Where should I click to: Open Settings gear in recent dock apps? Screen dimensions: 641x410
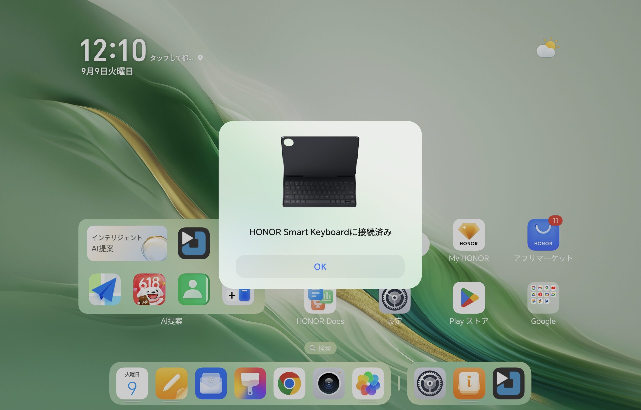(430, 383)
